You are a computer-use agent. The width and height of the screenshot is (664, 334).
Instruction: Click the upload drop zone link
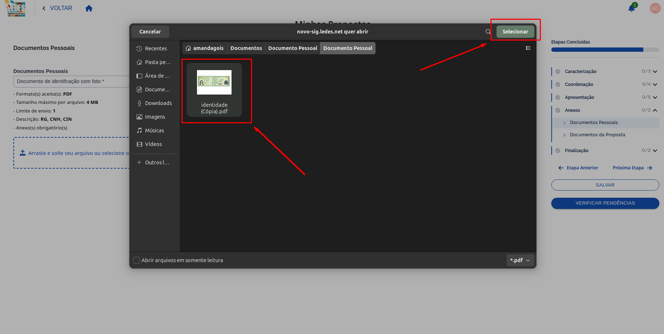click(78, 153)
